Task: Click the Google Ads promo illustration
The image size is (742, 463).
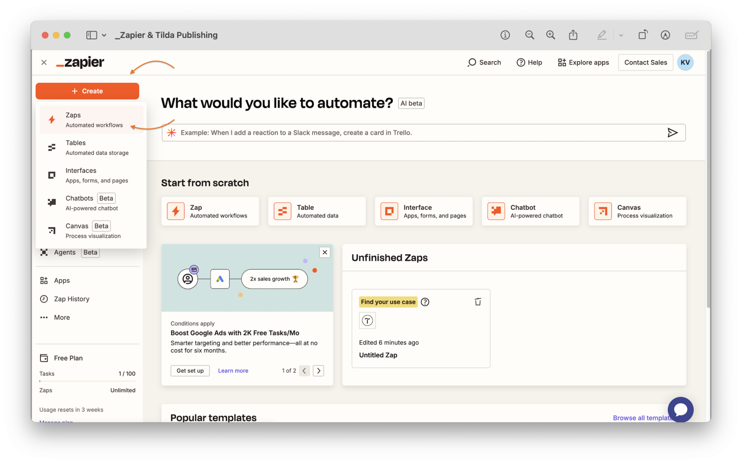Action: point(247,278)
